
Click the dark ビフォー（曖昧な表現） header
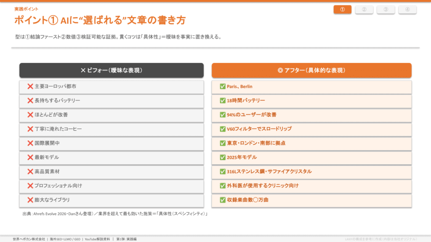click(x=111, y=70)
